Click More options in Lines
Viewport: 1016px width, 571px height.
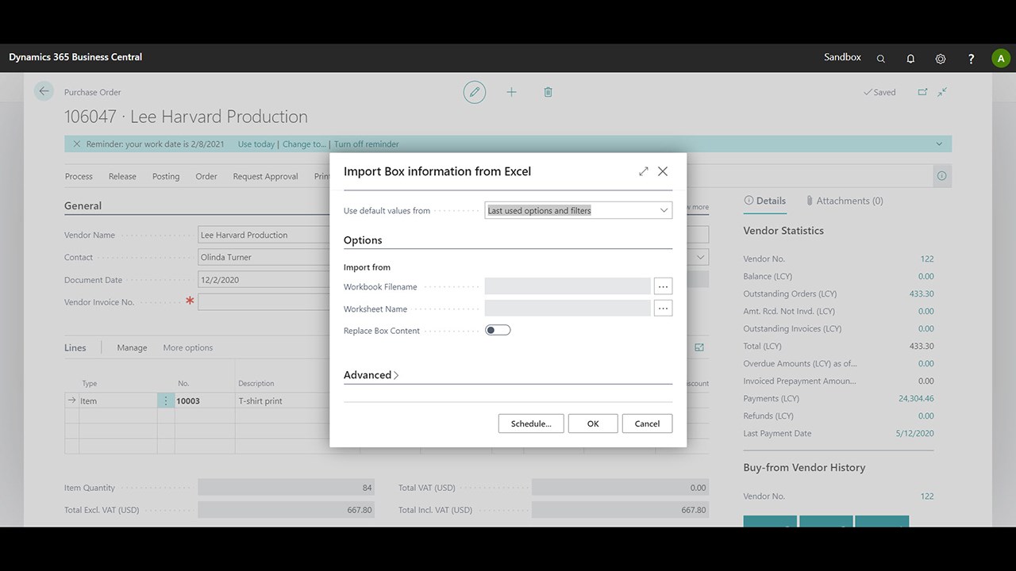[188, 347]
